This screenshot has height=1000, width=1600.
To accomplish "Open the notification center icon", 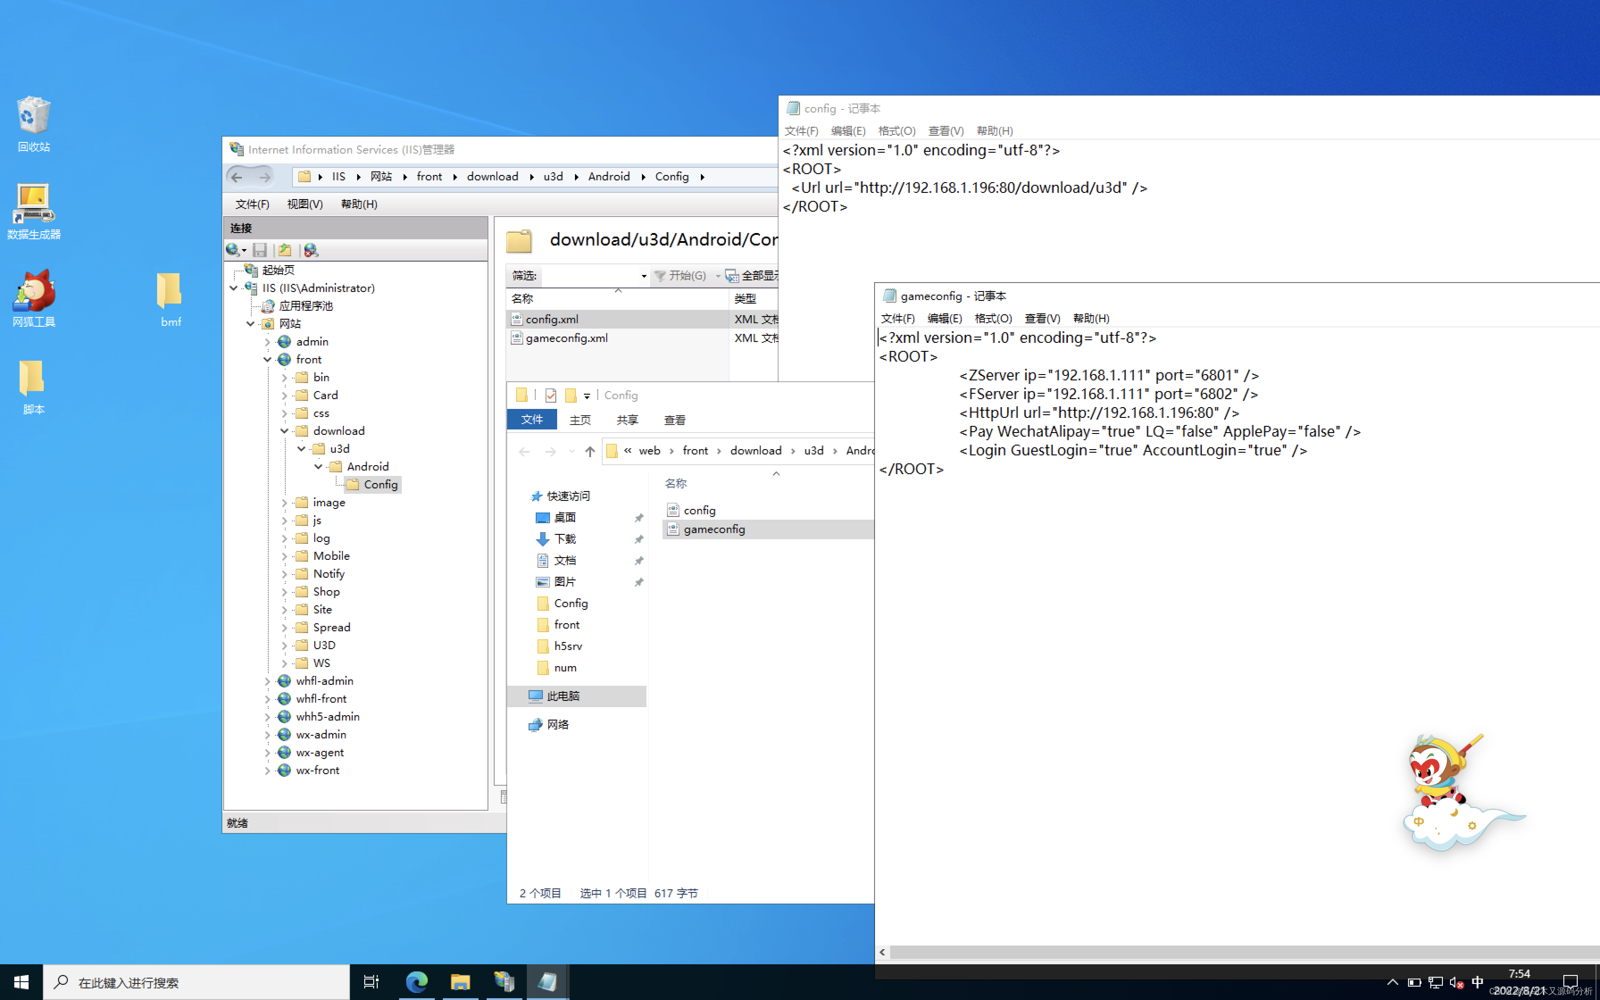I will [x=1570, y=982].
